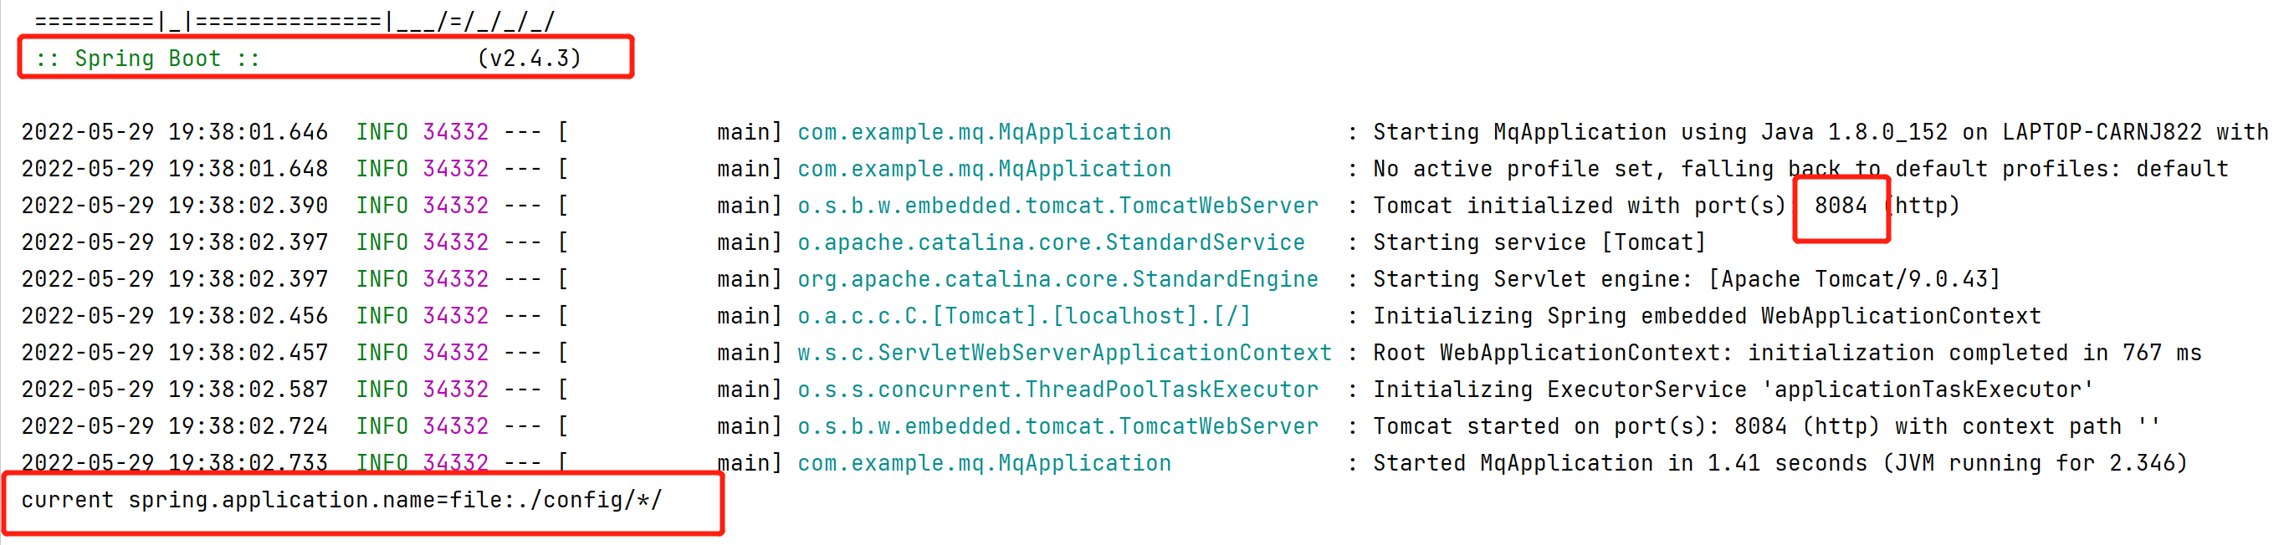Click the Spring Boot version text (v2.4.3)
The image size is (2284, 545).
tap(530, 59)
